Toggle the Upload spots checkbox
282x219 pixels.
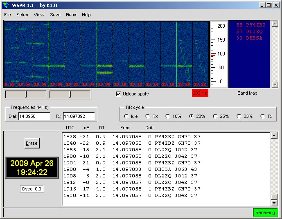tap(119, 94)
